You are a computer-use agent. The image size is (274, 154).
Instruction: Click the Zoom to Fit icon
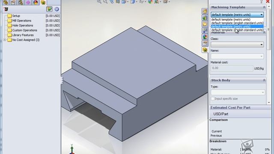(x=99, y=2)
